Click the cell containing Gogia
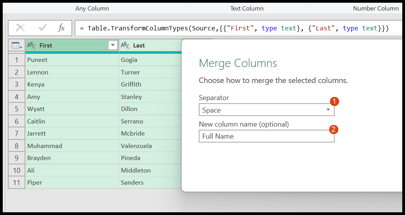405x215 pixels. tap(150, 60)
